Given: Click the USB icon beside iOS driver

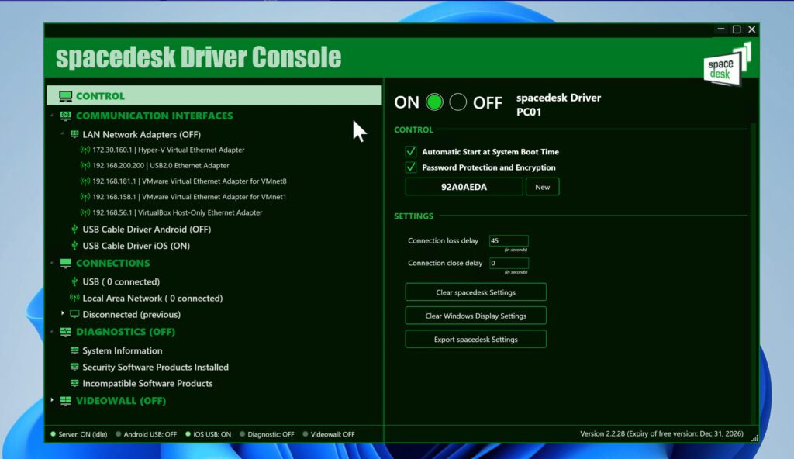Looking at the screenshot, I should click(74, 246).
